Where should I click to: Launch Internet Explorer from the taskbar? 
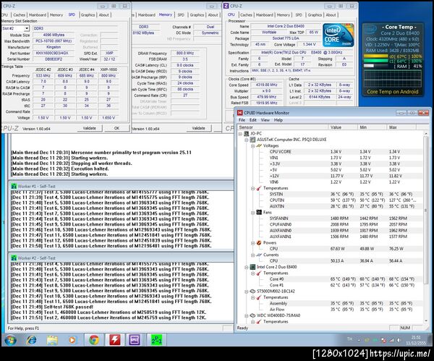pyautogui.click(x=31, y=340)
